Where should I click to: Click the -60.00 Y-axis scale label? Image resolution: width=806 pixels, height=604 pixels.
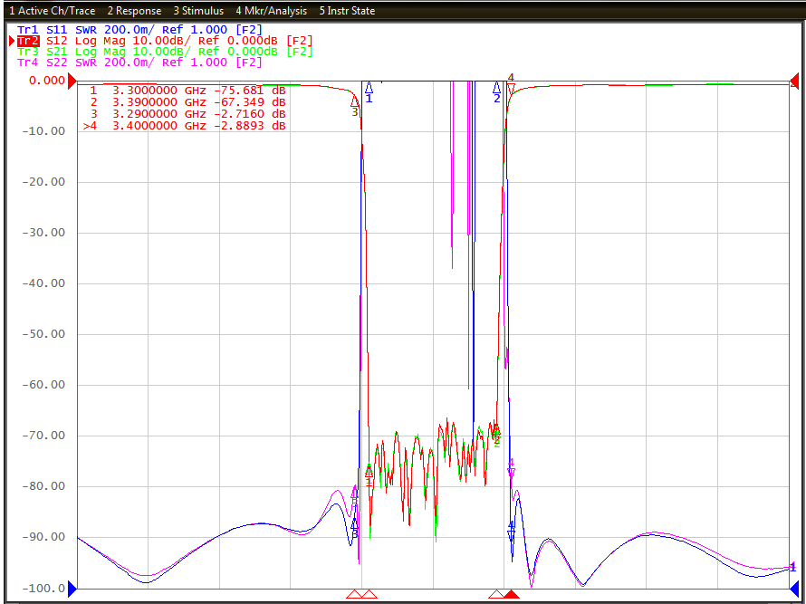coord(43,385)
